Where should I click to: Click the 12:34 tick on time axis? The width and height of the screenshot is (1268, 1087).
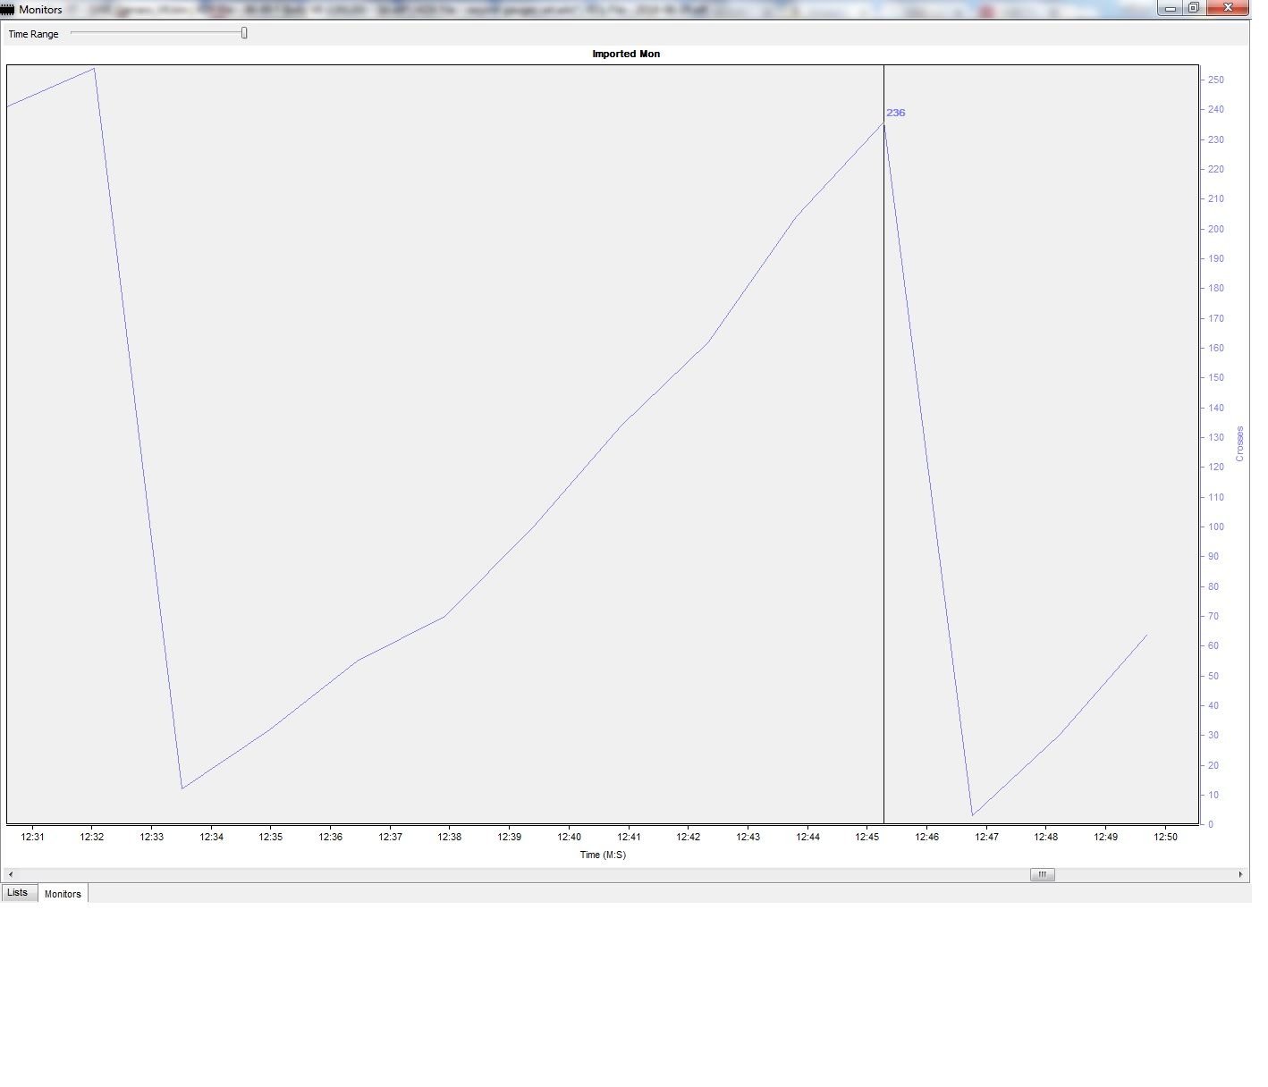click(x=211, y=837)
